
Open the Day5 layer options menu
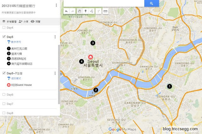click(x=55, y=37)
